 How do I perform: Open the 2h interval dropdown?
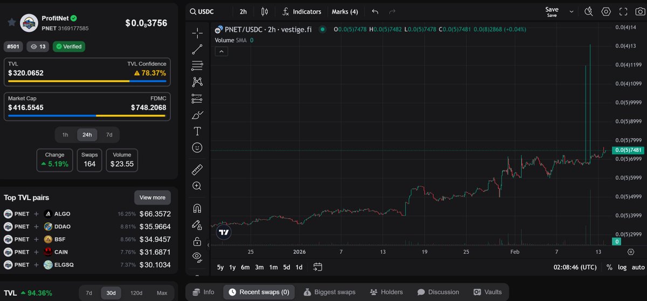click(243, 11)
